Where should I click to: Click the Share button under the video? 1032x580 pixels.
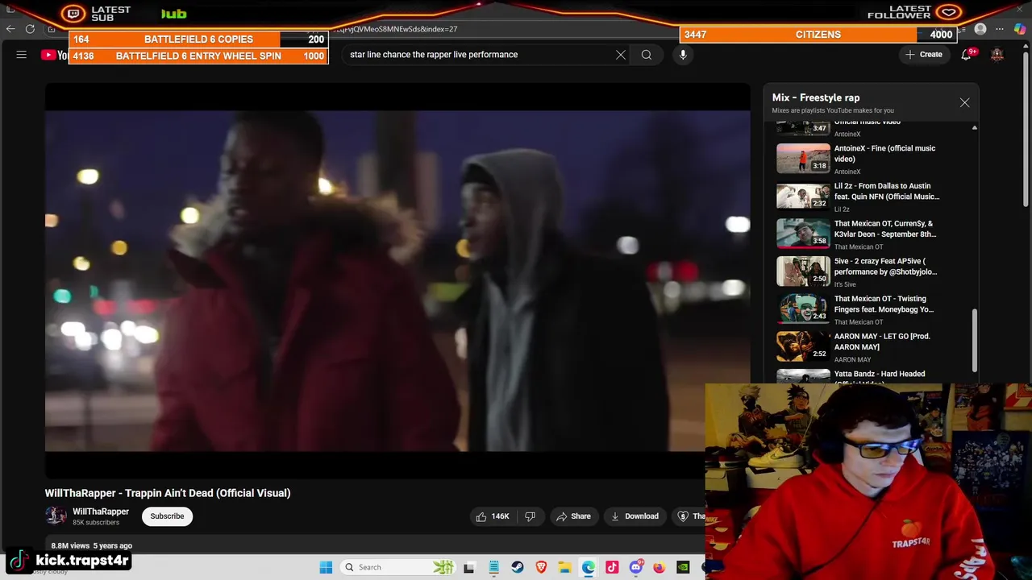[574, 516]
